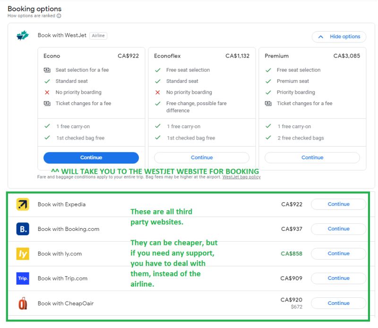The image size is (378, 328).
Task: Click the Econoflex price CA$1,132
Action: pos(238,56)
